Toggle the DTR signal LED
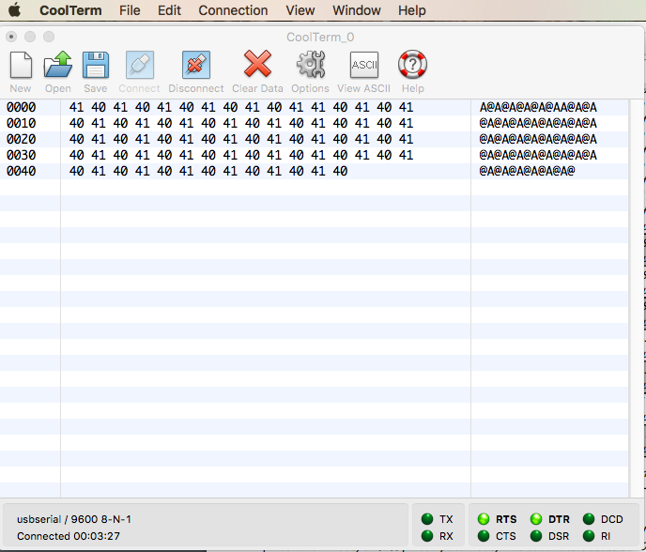The height and width of the screenshot is (552, 646). [536, 518]
